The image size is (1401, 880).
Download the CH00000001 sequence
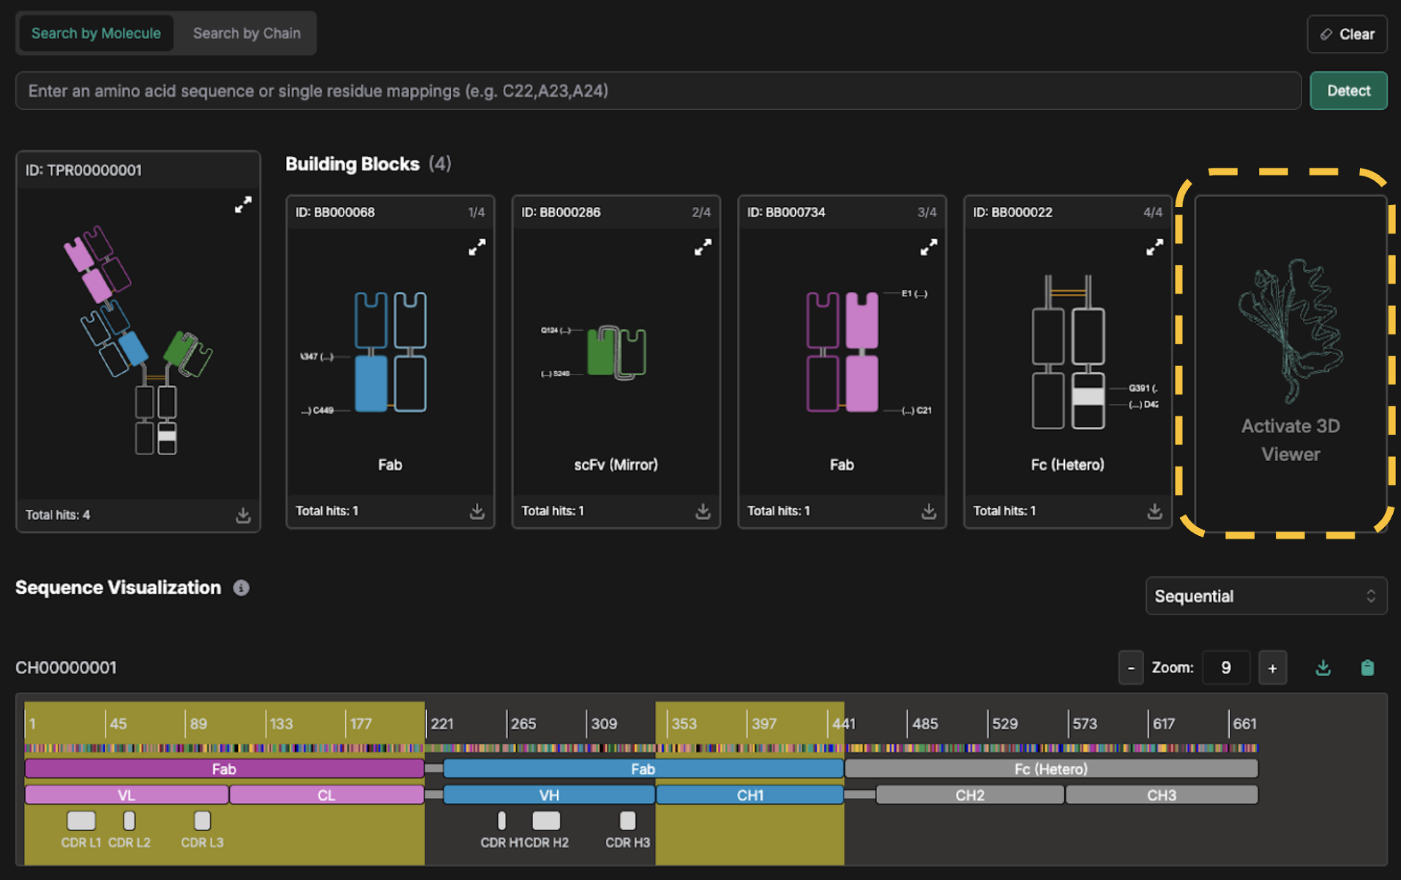pos(1323,668)
